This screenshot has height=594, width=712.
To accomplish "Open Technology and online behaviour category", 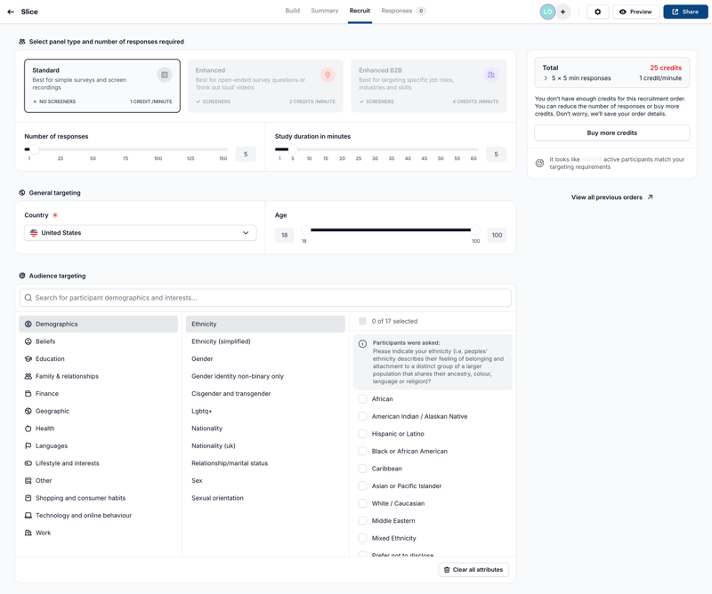I will click(83, 515).
